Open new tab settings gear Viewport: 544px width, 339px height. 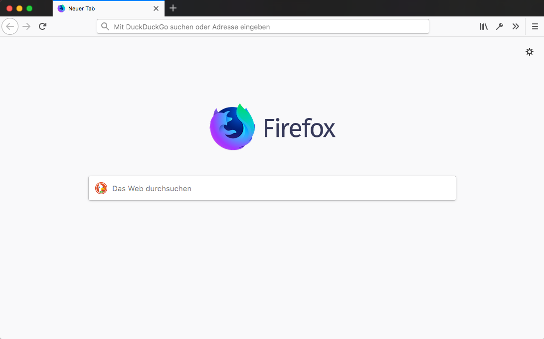(530, 52)
